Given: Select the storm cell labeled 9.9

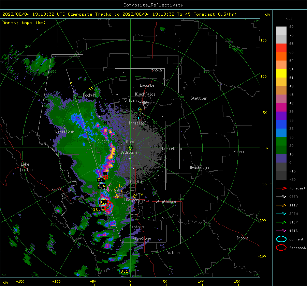Looking at the screenshot, I should tap(103, 202).
